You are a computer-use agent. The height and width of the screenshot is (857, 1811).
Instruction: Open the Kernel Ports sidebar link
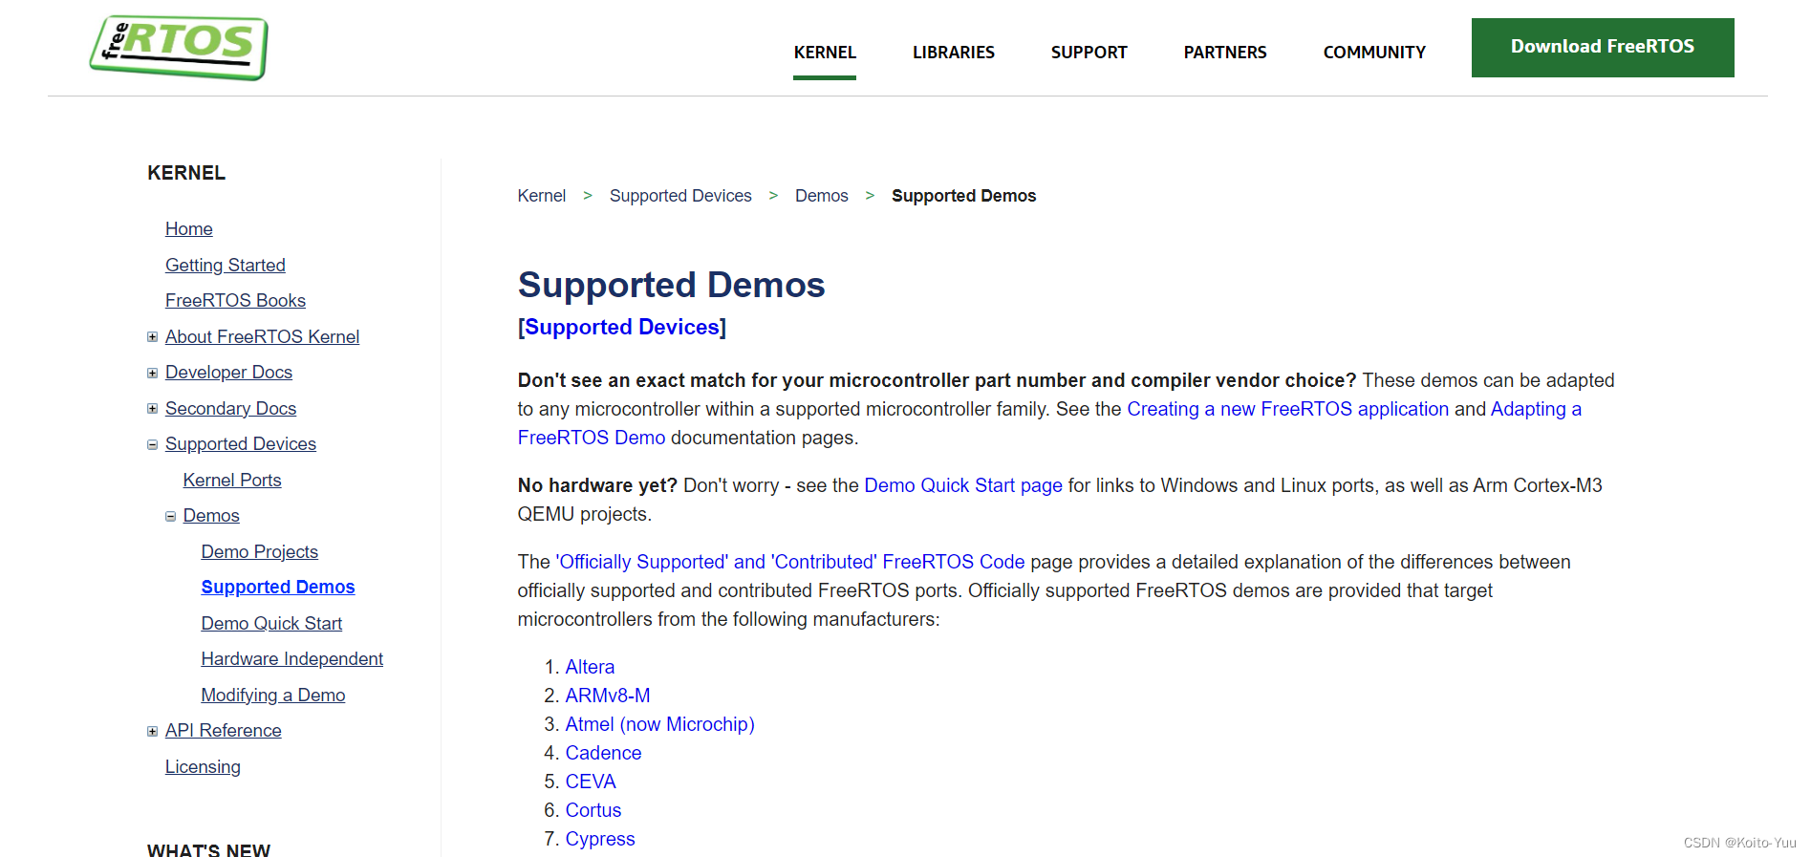(x=232, y=480)
